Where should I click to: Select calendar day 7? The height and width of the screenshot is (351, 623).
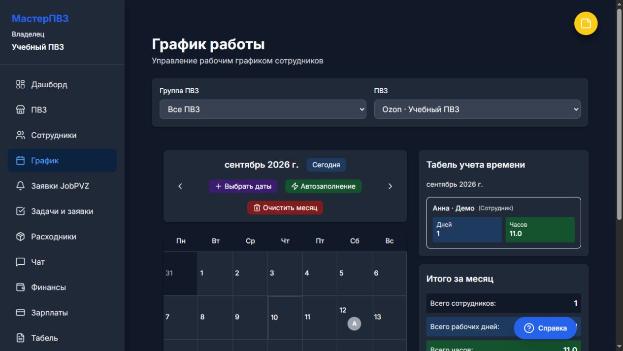(x=180, y=317)
